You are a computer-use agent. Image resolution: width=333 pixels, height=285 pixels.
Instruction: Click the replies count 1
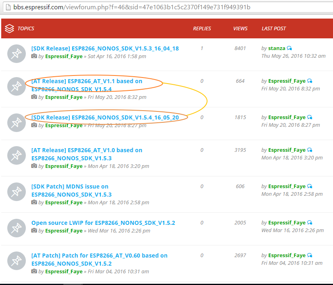[202, 48]
